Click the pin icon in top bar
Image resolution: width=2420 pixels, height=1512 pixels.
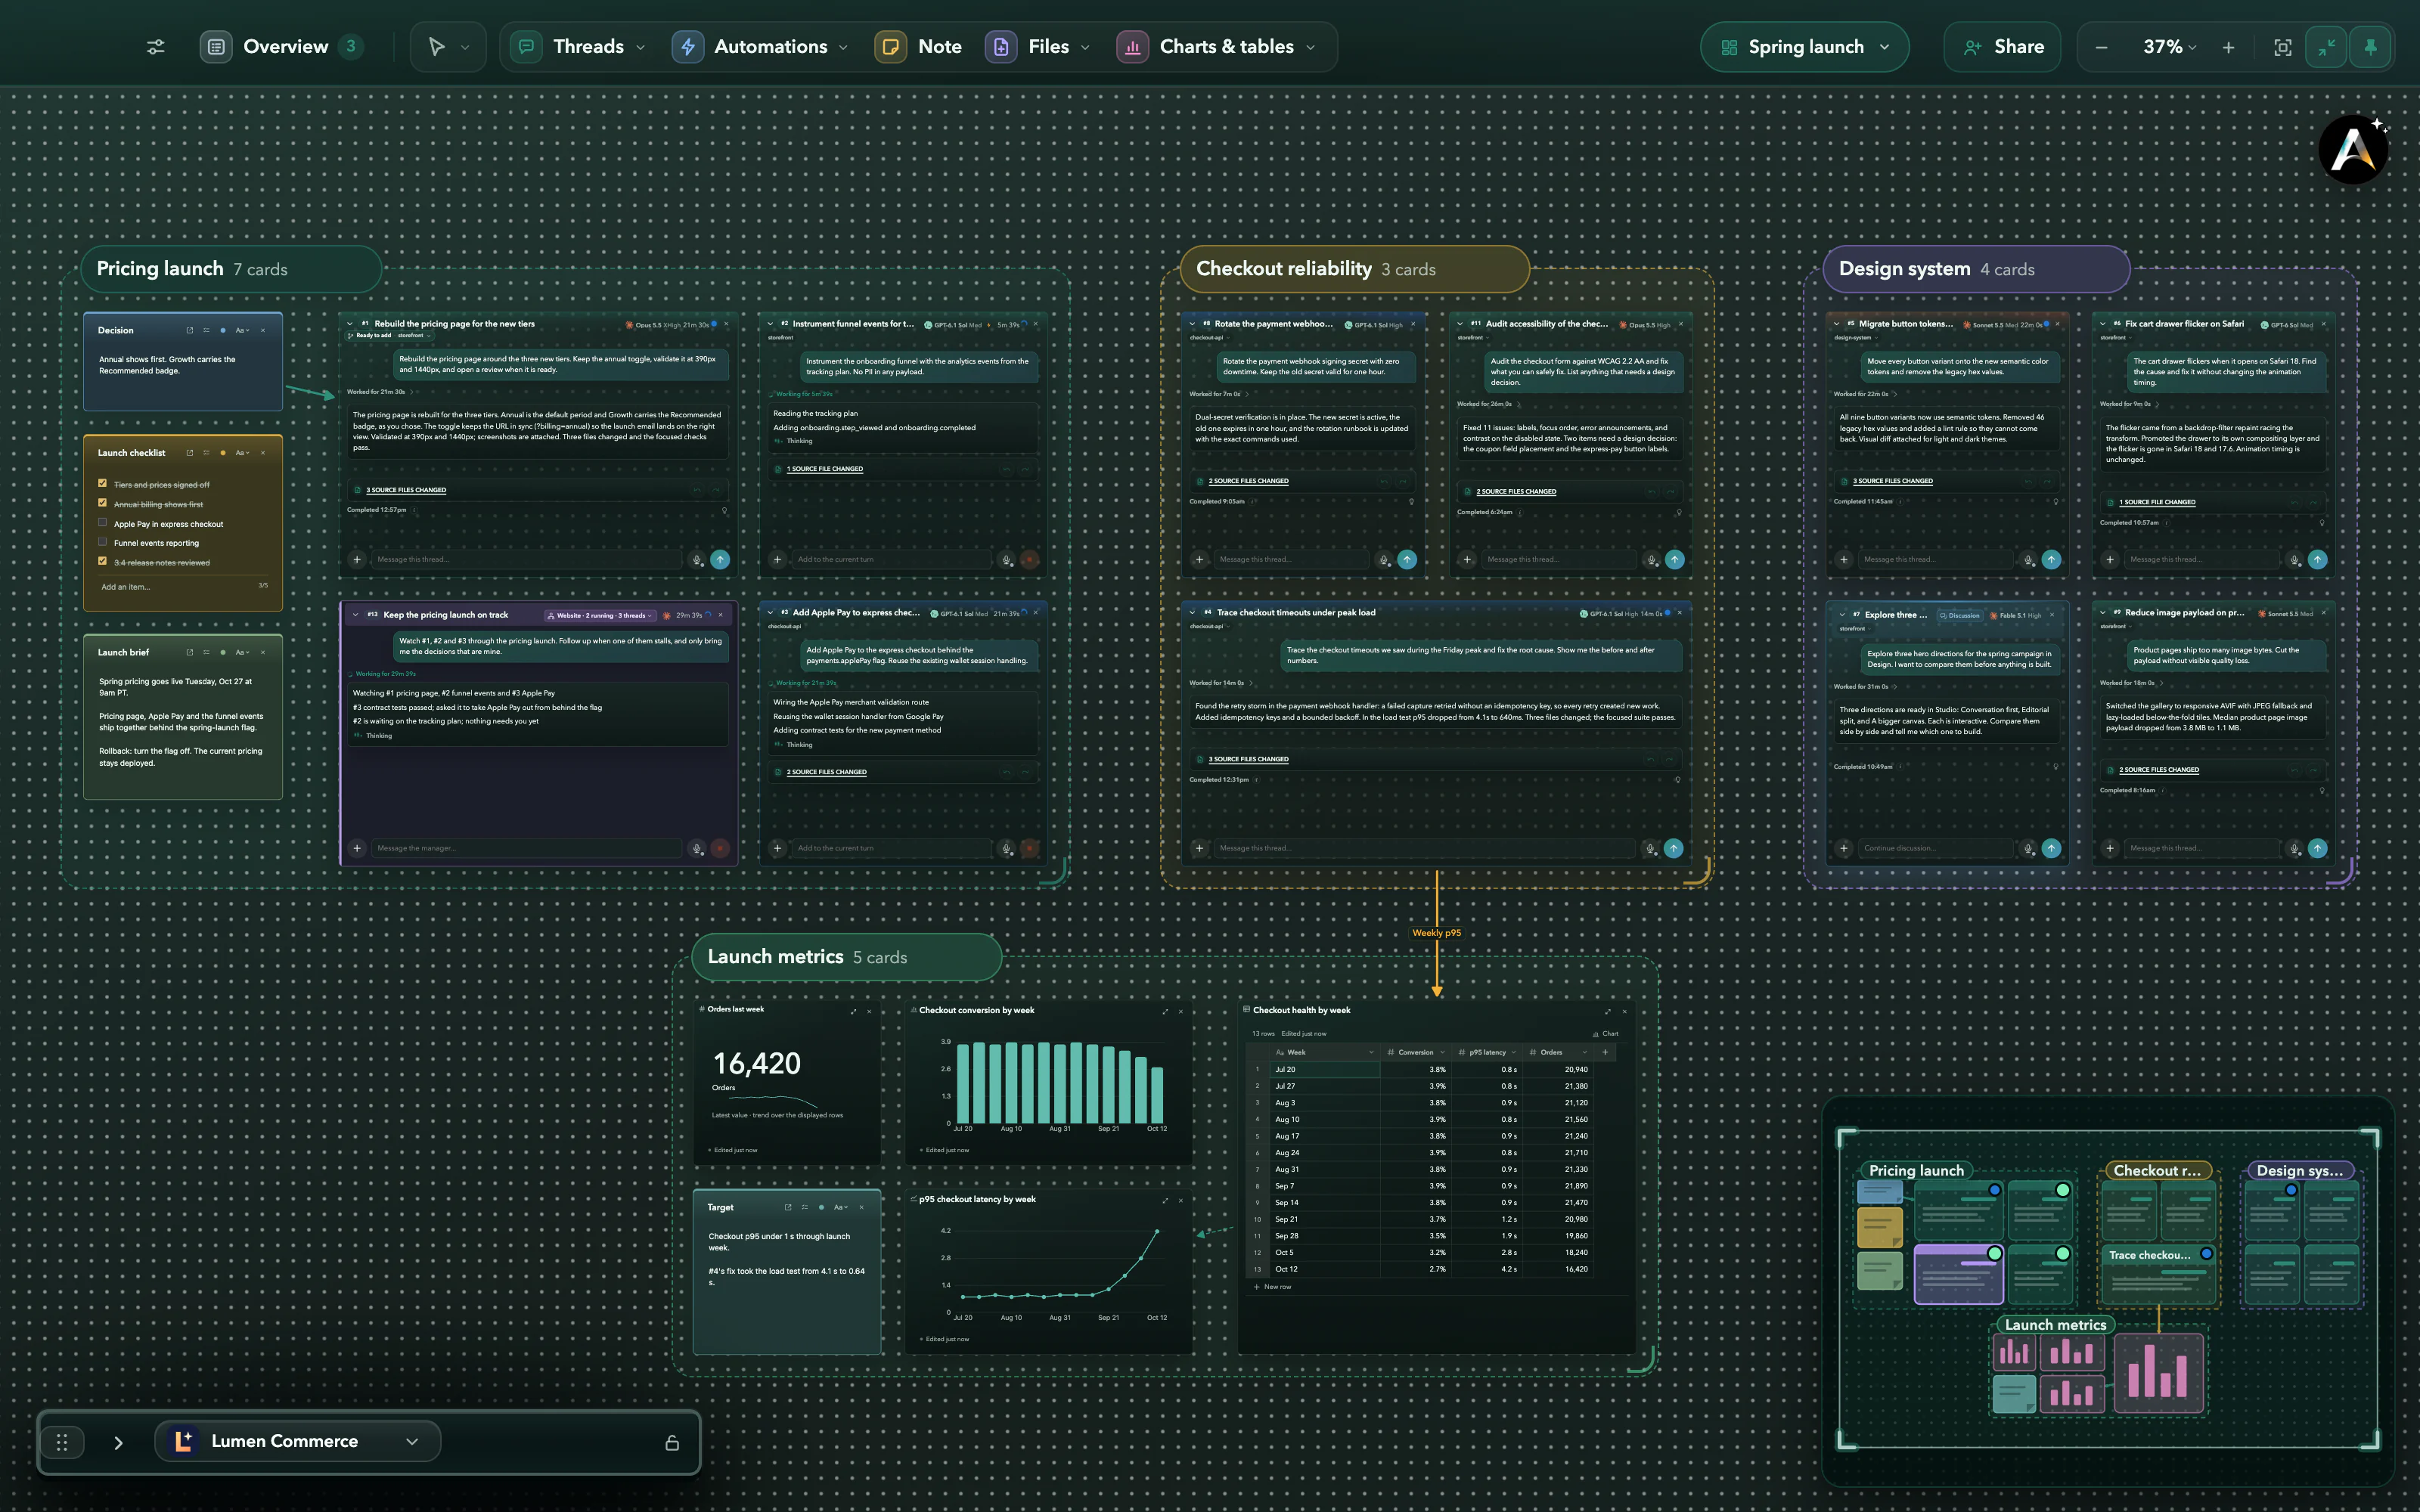tap(2370, 47)
